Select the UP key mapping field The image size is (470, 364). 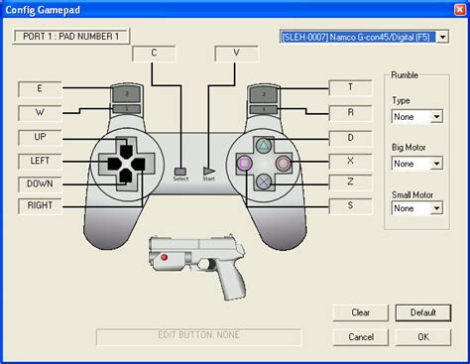[40, 137]
